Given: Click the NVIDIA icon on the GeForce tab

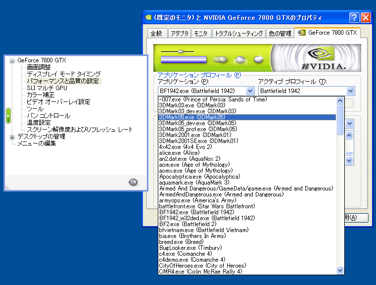Looking at the screenshot, I should pyautogui.click(x=302, y=32).
